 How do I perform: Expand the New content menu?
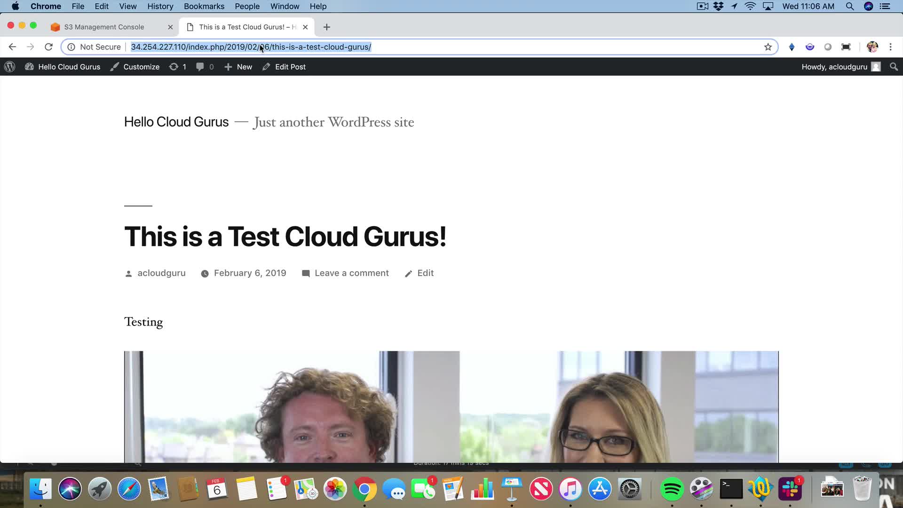pos(238,67)
